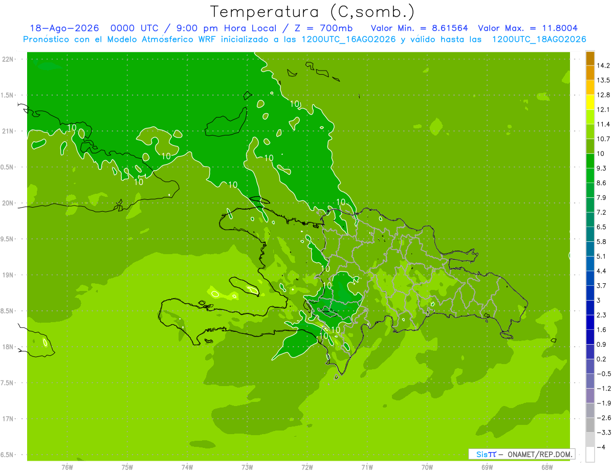Screen dimensions: 614x474
Task: Select the orange swatch between 13.5 and 14.2
Action: [x=590, y=73]
